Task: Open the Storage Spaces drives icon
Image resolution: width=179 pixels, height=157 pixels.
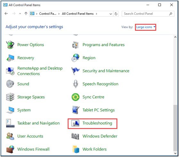Action: (10, 97)
